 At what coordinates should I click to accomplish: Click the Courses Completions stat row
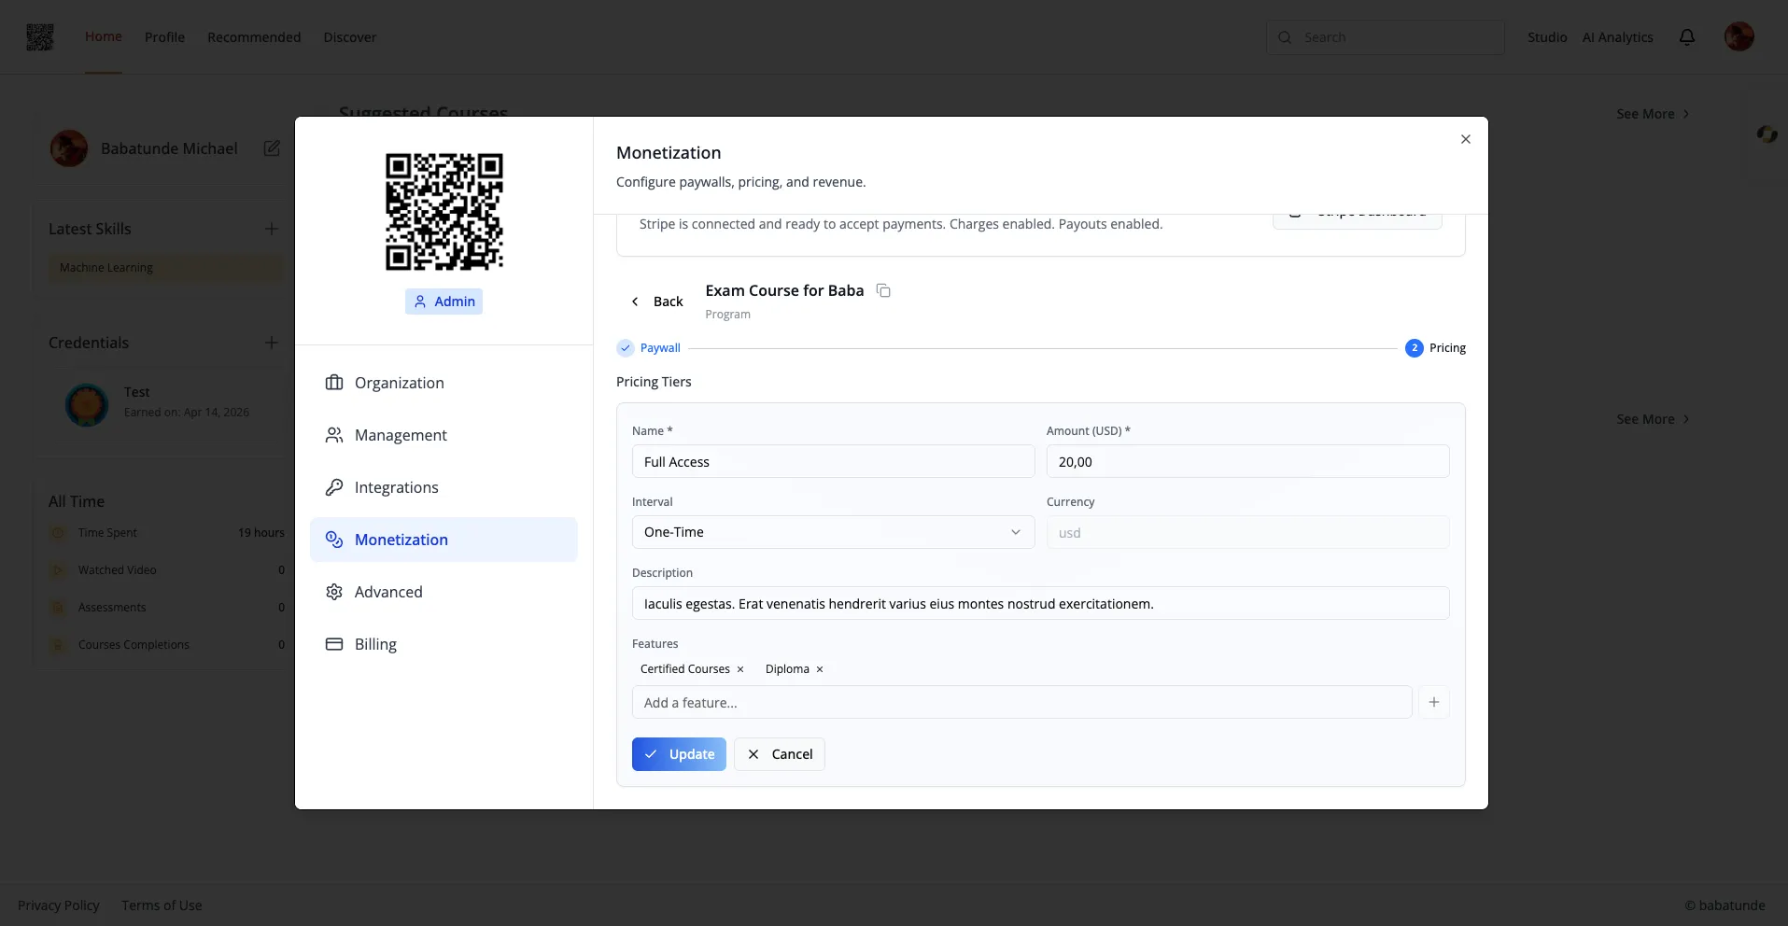click(167, 645)
